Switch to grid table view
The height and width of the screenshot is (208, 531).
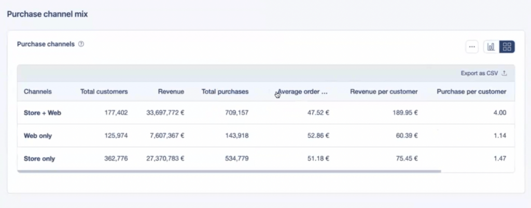pyautogui.click(x=507, y=47)
